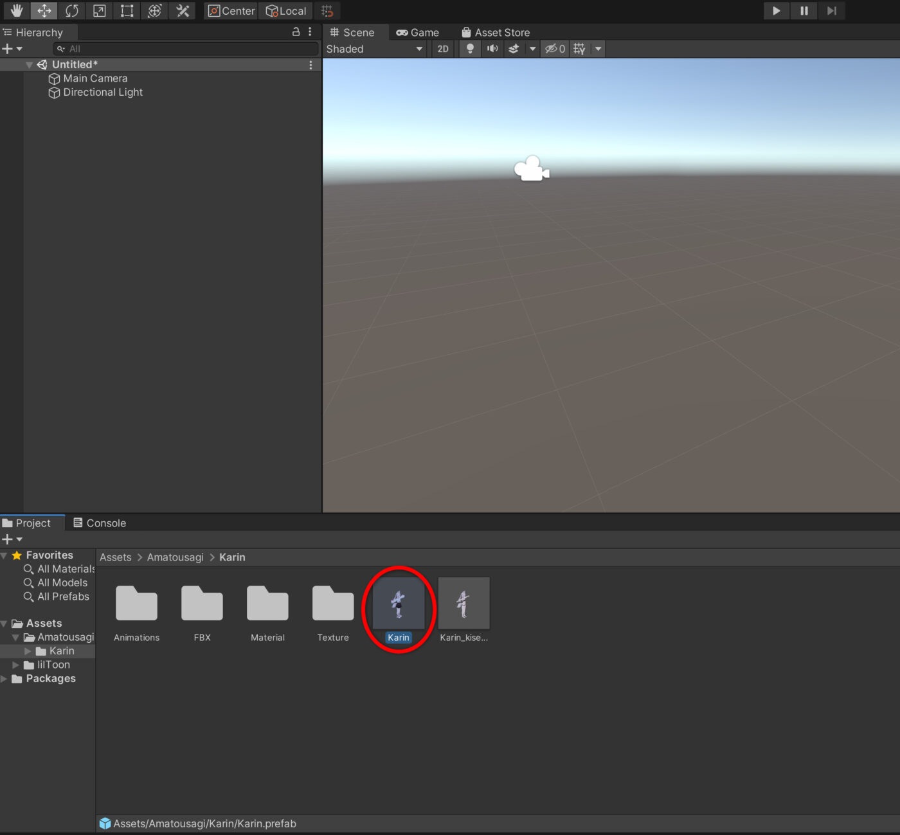Open the Shaded draw mode dropdown
This screenshot has width=900, height=835.
tap(375, 49)
